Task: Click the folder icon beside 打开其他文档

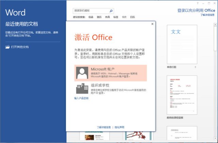Action: click(7, 47)
